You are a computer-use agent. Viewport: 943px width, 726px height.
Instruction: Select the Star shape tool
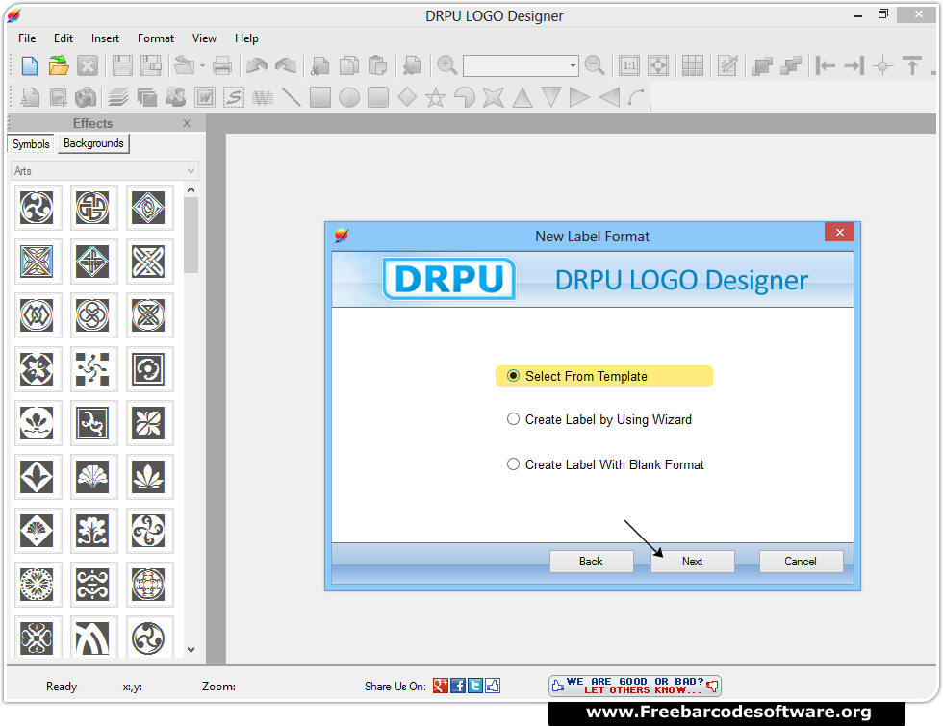coord(435,97)
